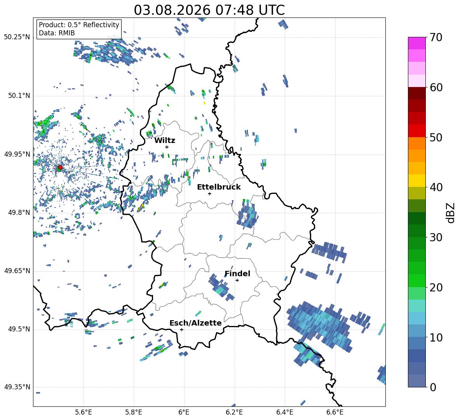Click the Ettelbruck city label

pyautogui.click(x=219, y=187)
